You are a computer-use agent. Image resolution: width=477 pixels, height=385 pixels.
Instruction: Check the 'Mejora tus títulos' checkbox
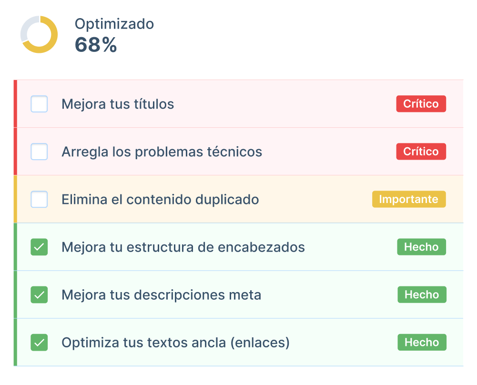[x=39, y=104]
